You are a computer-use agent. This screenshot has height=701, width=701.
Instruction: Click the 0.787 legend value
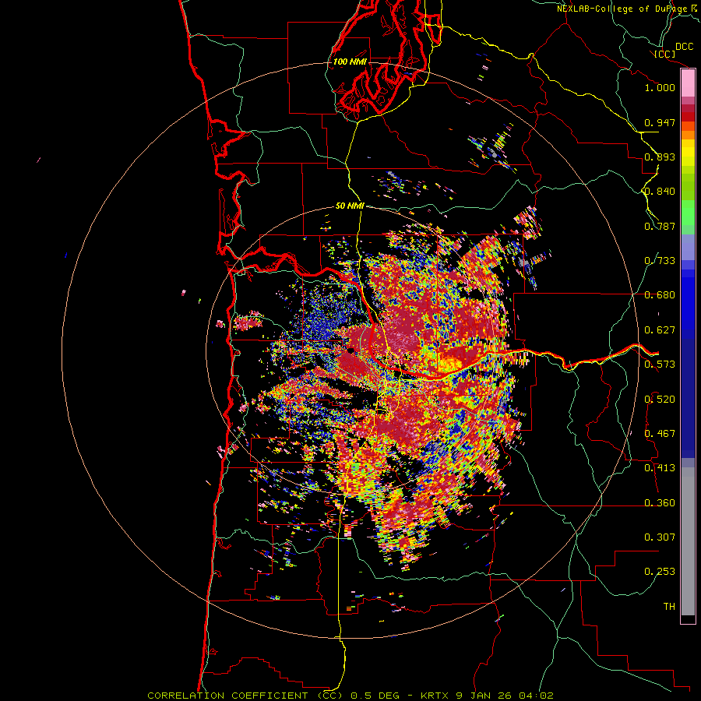660,226
